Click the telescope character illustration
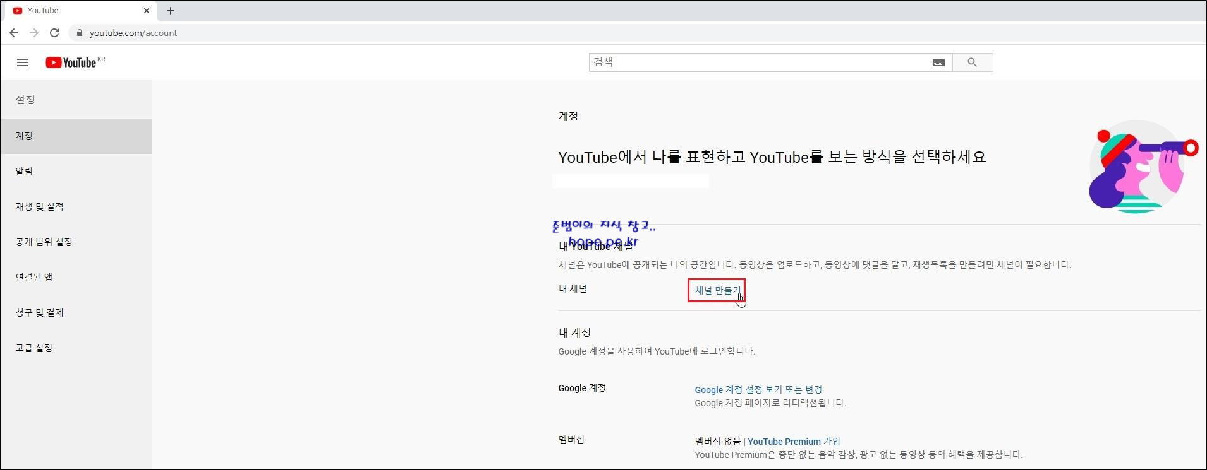The width and height of the screenshot is (1207, 470). (x=1143, y=167)
